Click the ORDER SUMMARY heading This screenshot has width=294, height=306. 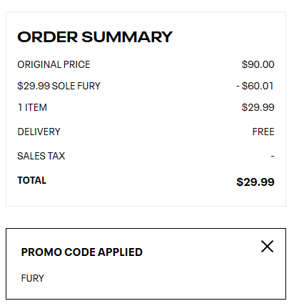95,37
